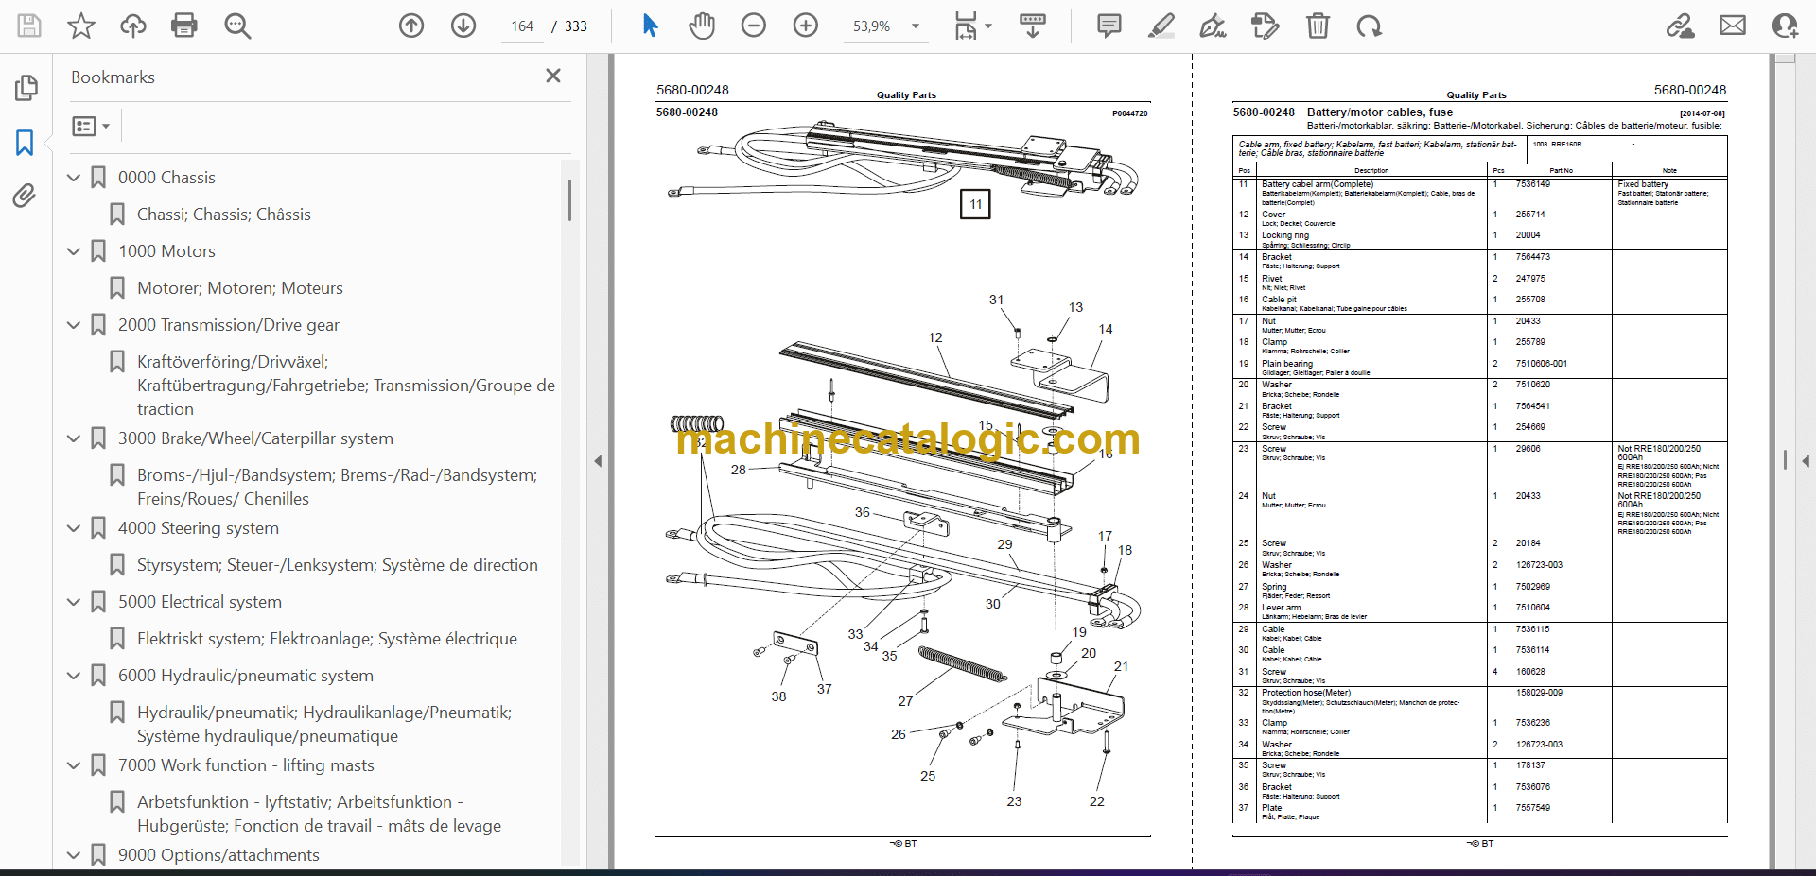Open the find text magnifier tool
The image size is (1816, 876).
tap(237, 26)
